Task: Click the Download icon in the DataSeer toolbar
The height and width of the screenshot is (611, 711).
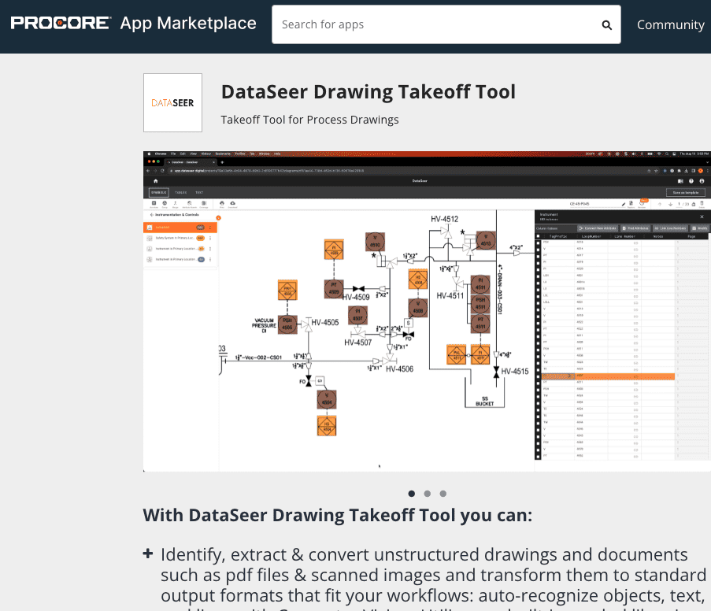Action: [x=232, y=204]
